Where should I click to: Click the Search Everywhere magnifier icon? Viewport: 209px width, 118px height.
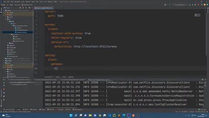pyautogui.click(x=202, y=5)
